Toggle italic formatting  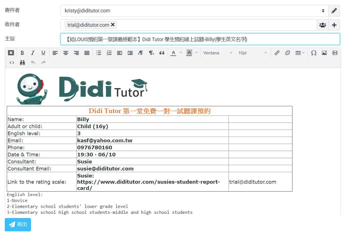coord(33,53)
